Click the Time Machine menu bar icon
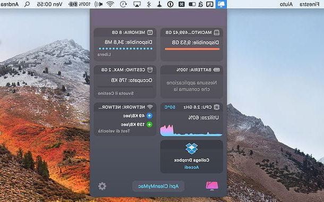This screenshot has height=202, width=324. (x=123, y=4)
